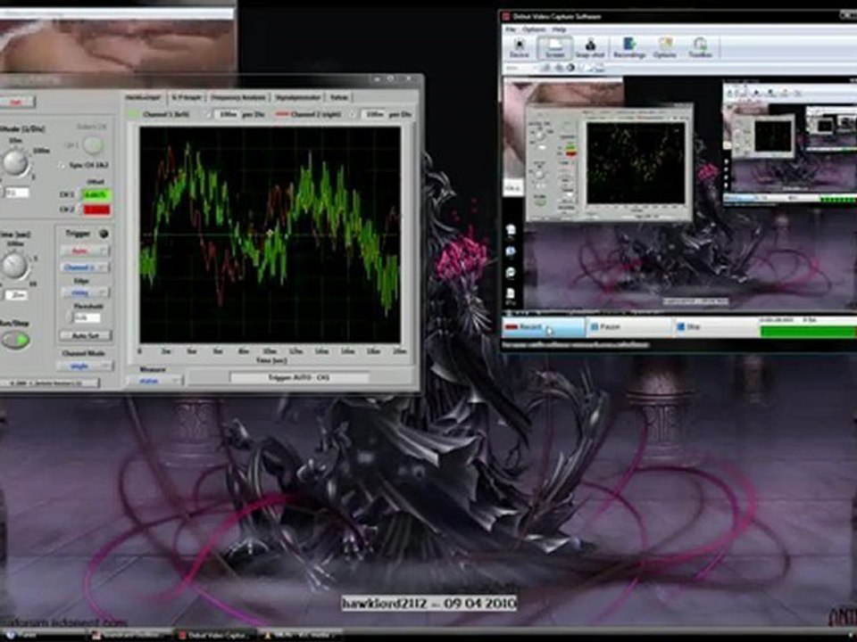Click the Auto Set button

coord(86,335)
